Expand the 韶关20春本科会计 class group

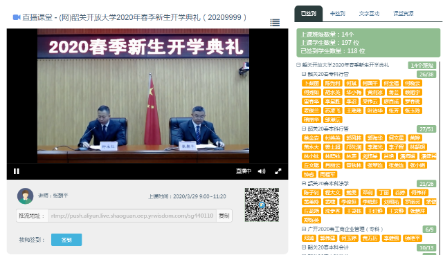tap(304, 247)
